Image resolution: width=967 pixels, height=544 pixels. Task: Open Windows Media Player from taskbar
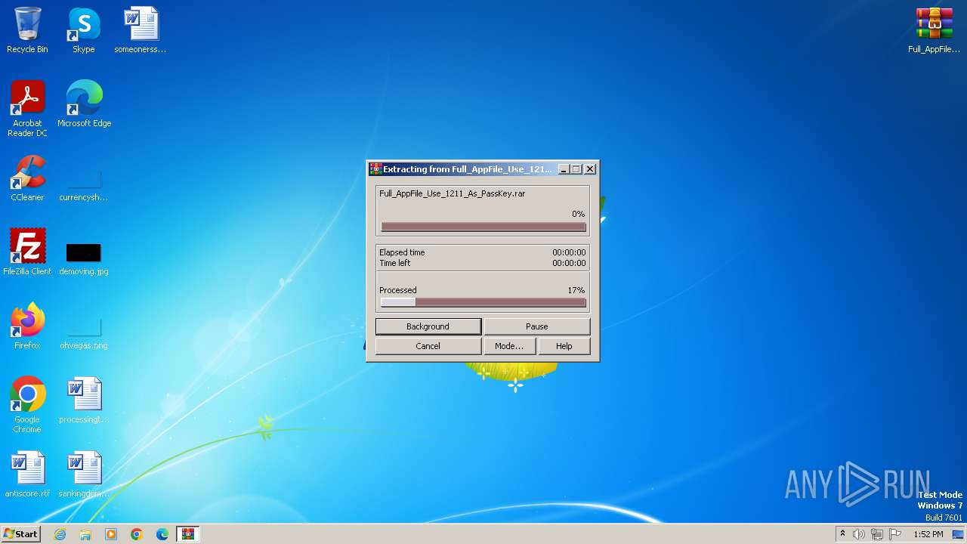111,534
